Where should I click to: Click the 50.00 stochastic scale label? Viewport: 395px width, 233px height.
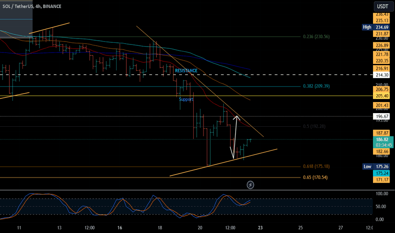click(x=381, y=207)
